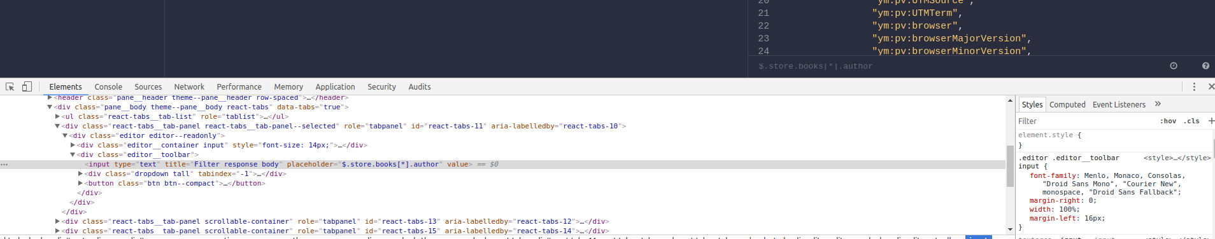The image size is (1215, 239).
Task: Select the input type="text" DOM node
Action: 279,165
